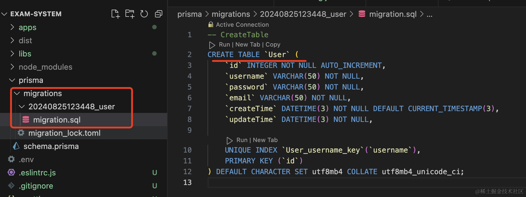Select the .eslintrc.js file
The height and width of the screenshot is (197, 526).
click(x=37, y=173)
